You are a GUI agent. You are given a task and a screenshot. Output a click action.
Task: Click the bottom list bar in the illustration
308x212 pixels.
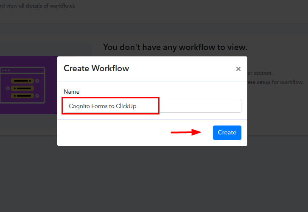tap(22, 96)
